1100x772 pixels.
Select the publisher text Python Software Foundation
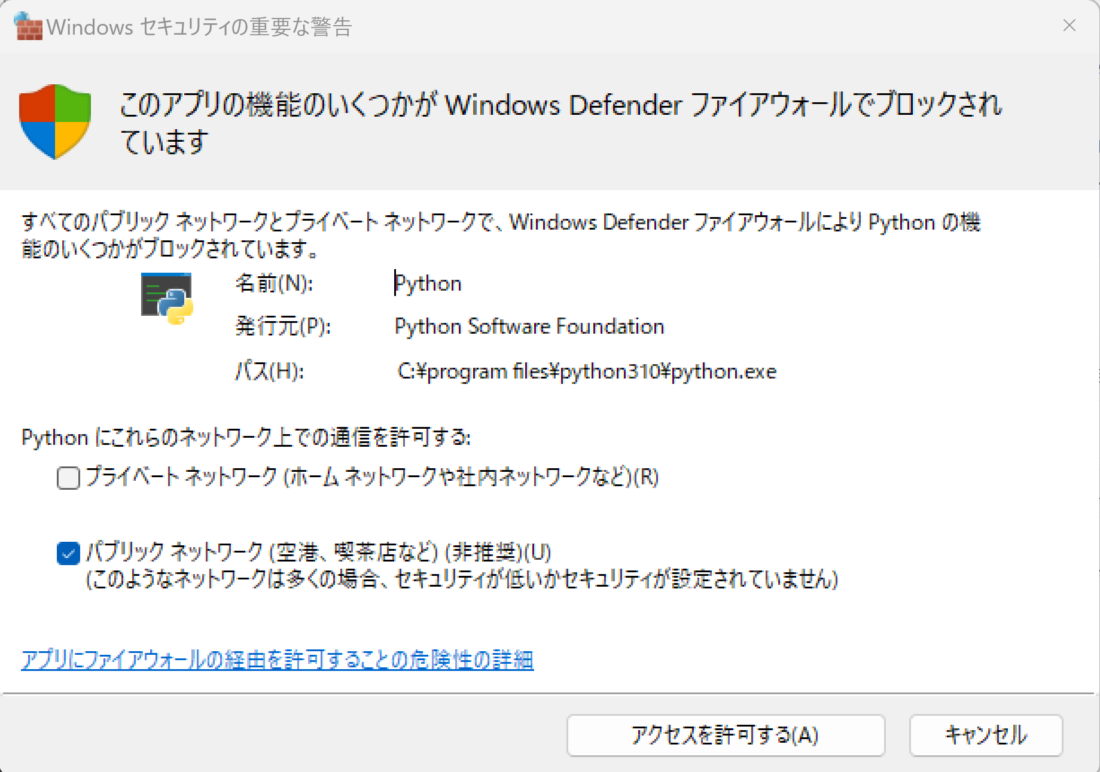pyautogui.click(x=529, y=327)
